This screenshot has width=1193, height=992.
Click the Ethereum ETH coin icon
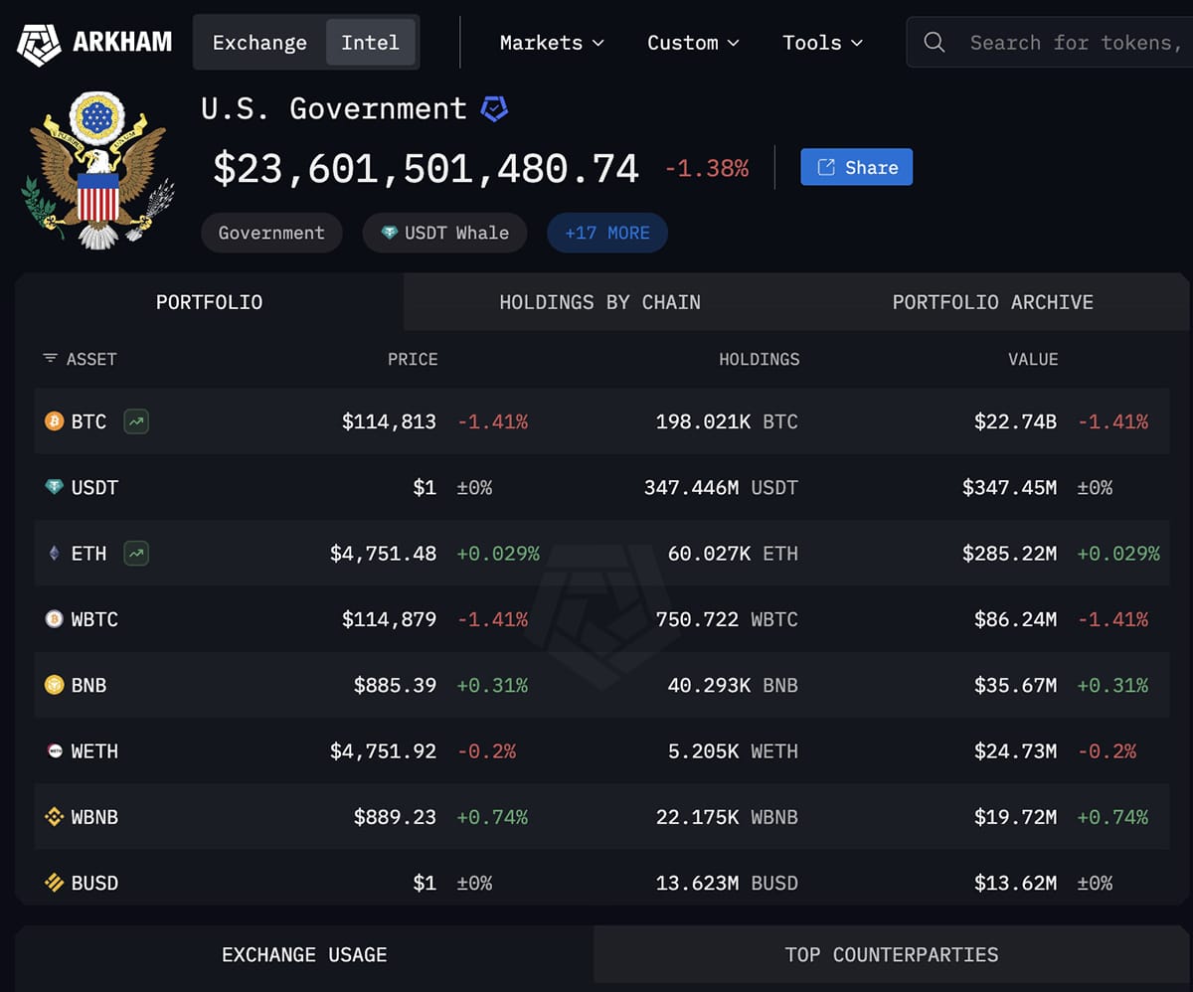point(54,554)
